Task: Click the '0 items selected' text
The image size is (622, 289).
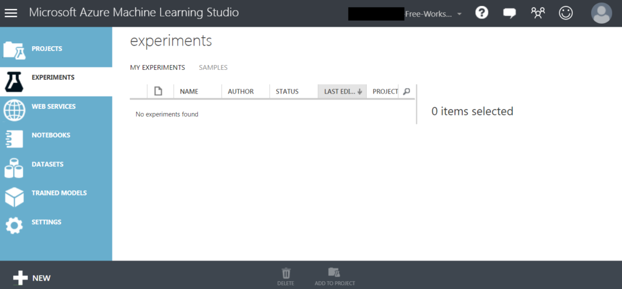Action: coord(472,111)
